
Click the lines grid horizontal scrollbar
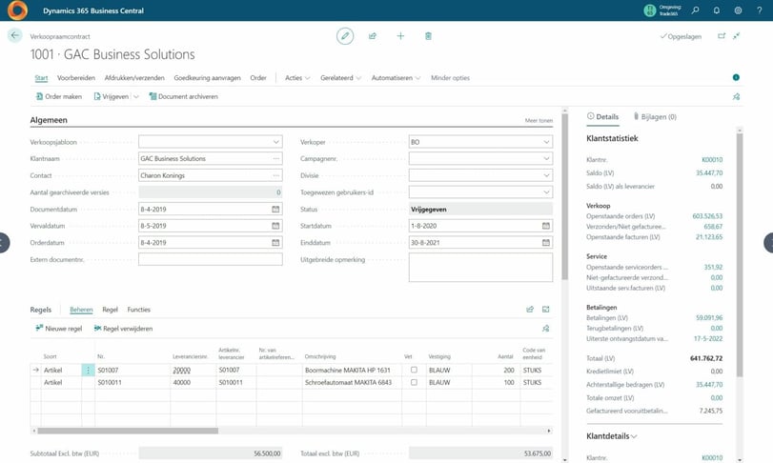pos(128,431)
